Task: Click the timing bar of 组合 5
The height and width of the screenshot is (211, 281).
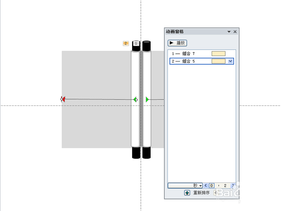Action: pos(218,61)
